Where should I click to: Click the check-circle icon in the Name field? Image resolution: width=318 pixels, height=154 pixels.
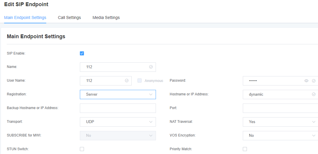pos(151,67)
